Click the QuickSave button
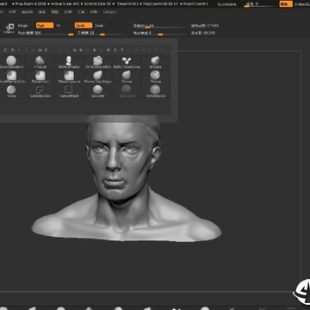The image size is (310, 310). (x=226, y=4)
